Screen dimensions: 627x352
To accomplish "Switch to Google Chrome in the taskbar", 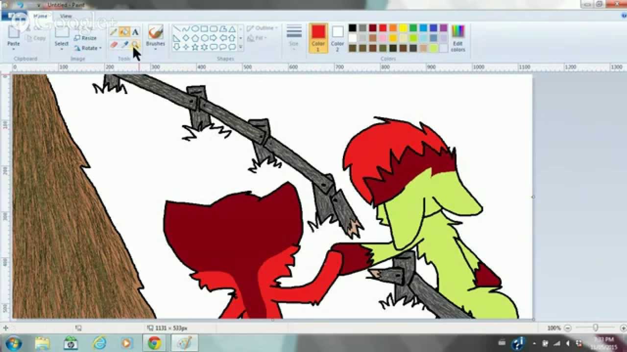I will 155,343.
